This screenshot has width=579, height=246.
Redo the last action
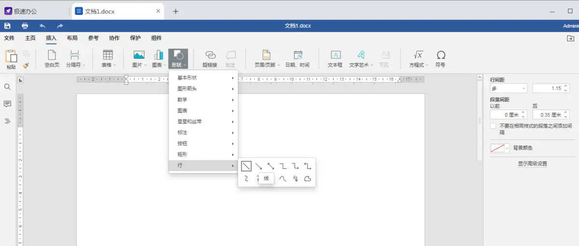(60, 26)
